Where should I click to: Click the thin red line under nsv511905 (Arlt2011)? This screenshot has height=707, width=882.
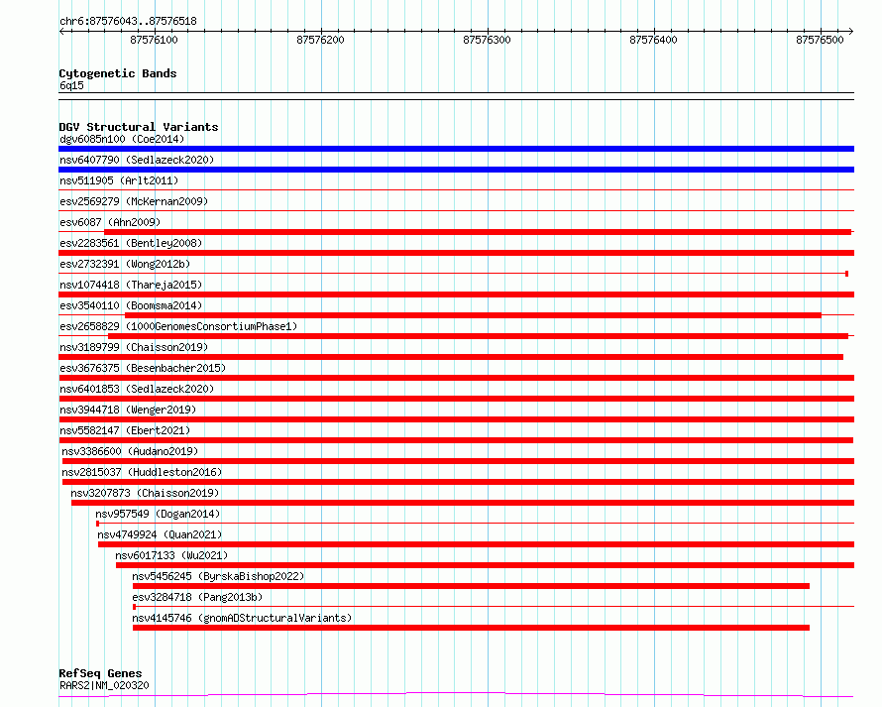[x=456, y=190]
